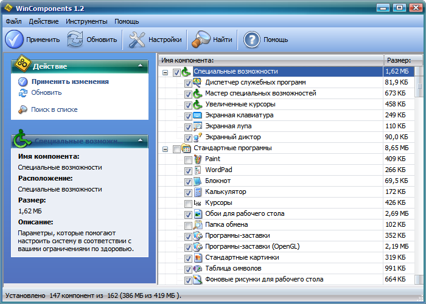
Task: Open the Инструменты menu
Action: click(86, 21)
